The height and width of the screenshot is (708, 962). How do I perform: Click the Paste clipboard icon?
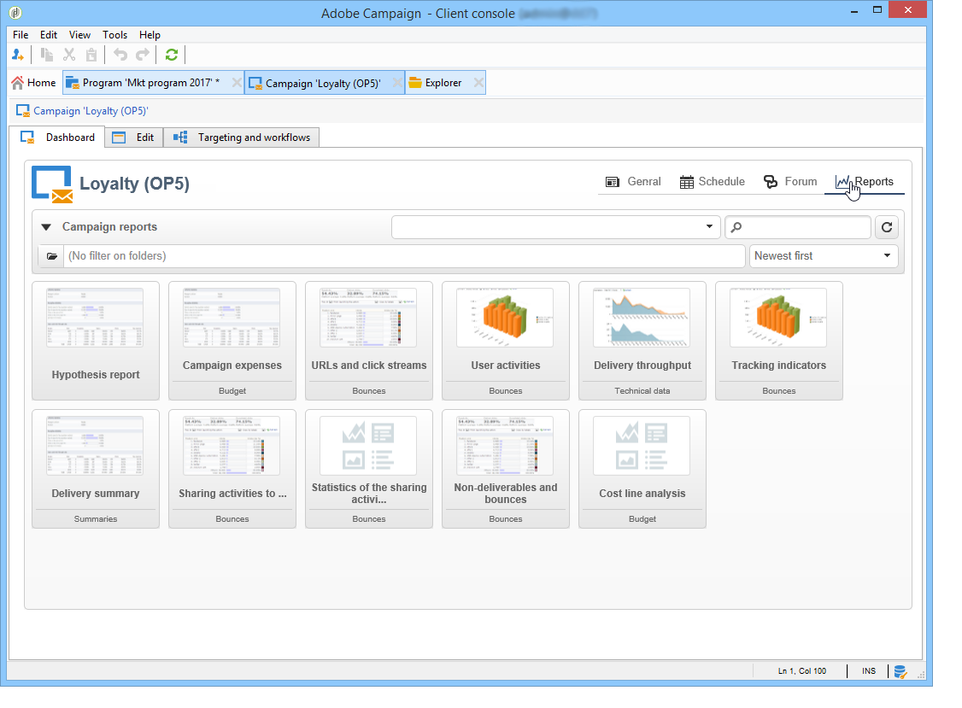[x=91, y=56]
